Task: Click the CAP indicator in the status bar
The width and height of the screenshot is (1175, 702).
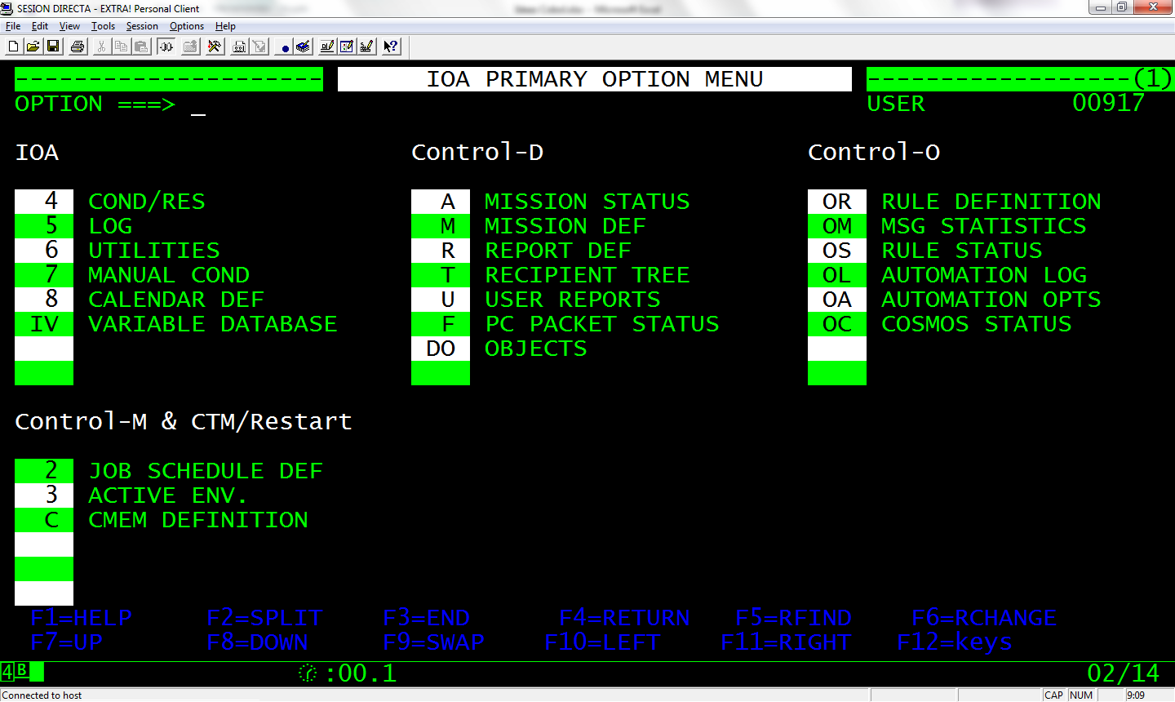Action: (1053, 695)
